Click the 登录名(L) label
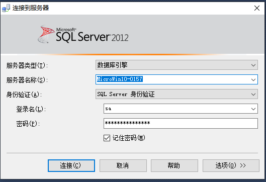The image size is (266, 182). pos(31,109)
